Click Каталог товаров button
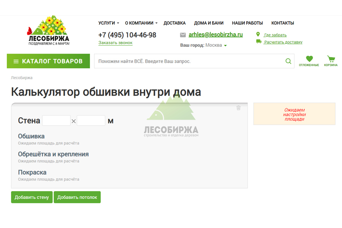This screenshot has width=342, height=228. pyautogui.click(x=48, y=61)
